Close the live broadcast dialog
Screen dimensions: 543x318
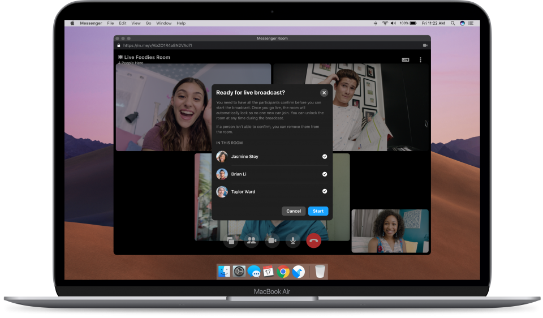click(324, 93)
